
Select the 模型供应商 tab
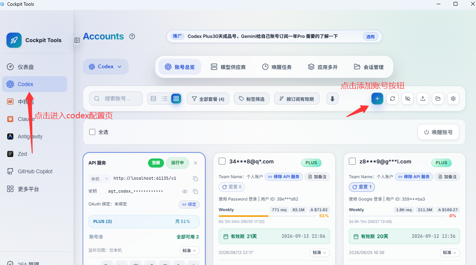coord(228,67)
